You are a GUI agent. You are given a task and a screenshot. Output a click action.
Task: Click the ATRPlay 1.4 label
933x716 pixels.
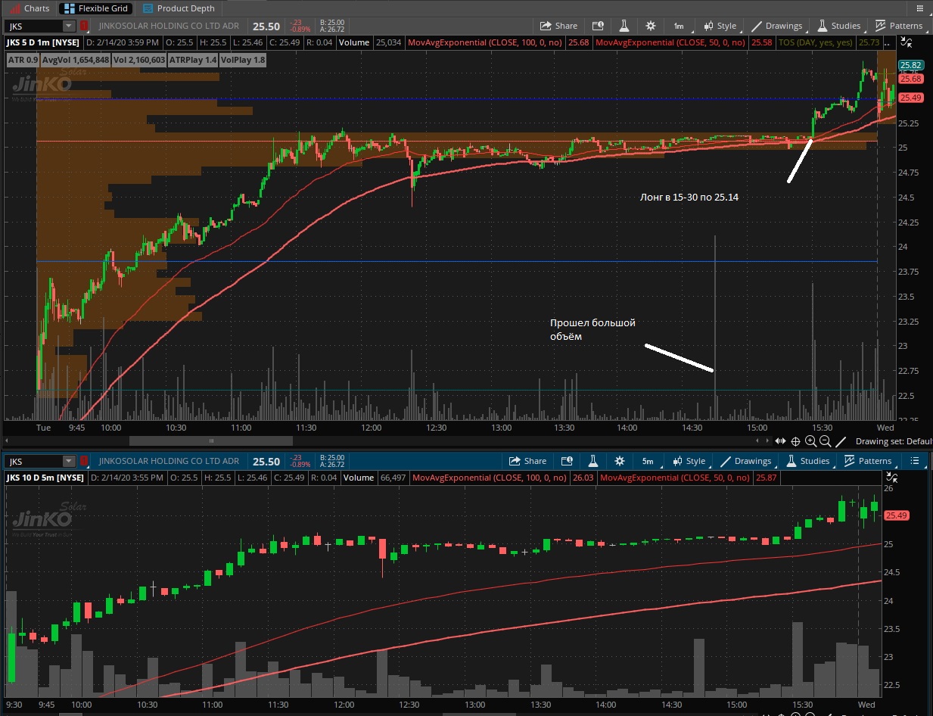(x=193, y=59)
